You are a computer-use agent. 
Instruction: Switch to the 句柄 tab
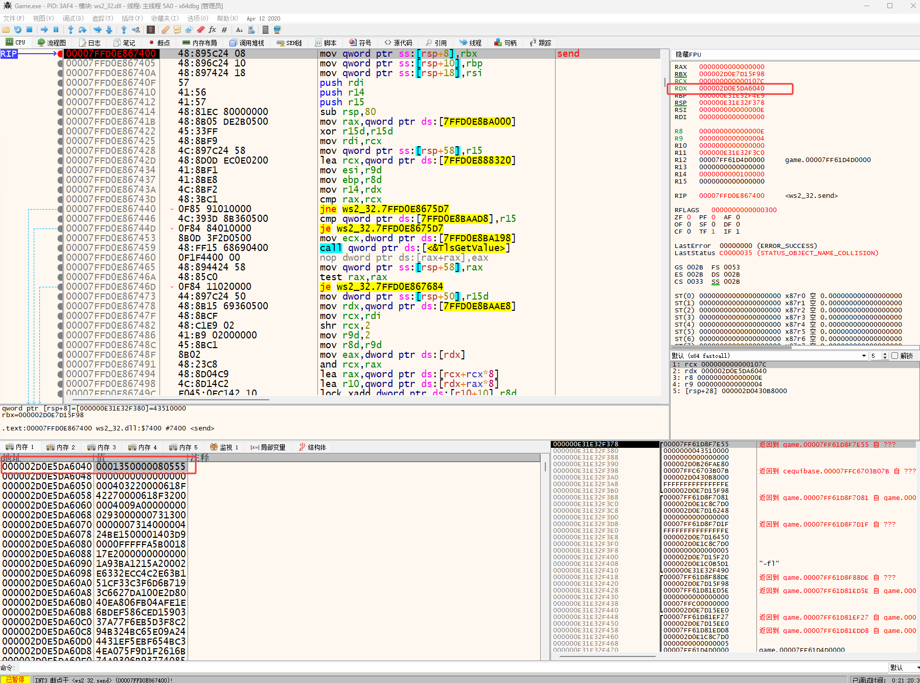click(505, 43)
